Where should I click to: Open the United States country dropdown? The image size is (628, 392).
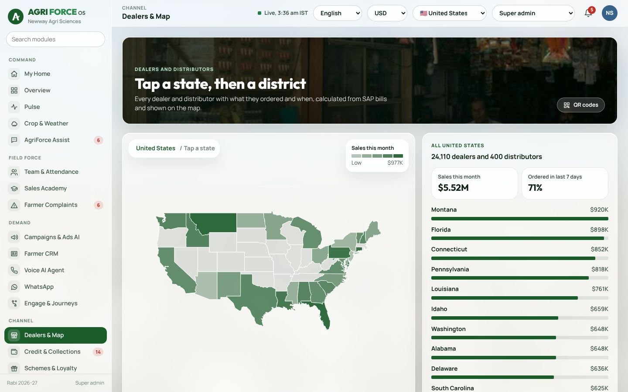coord(450,13)
